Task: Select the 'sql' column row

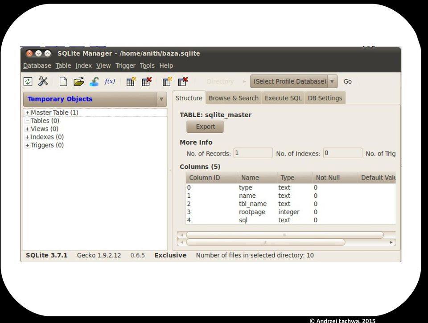Action: tap(291, 220)
